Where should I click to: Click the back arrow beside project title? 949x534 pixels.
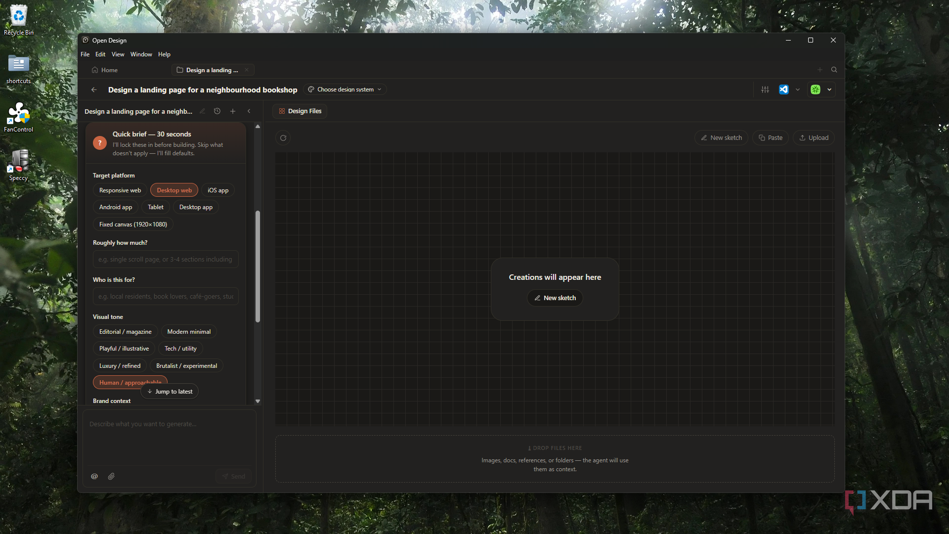(94, 89)
